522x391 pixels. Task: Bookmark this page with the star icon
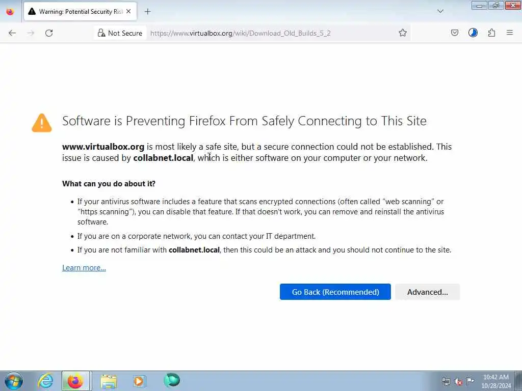pos(403,33)
